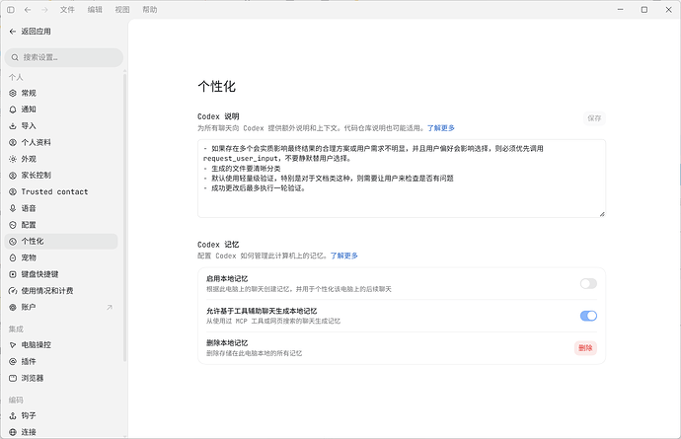Click into the Codex 说明 text area
The image size is (681, 439).
pos(402,179)
